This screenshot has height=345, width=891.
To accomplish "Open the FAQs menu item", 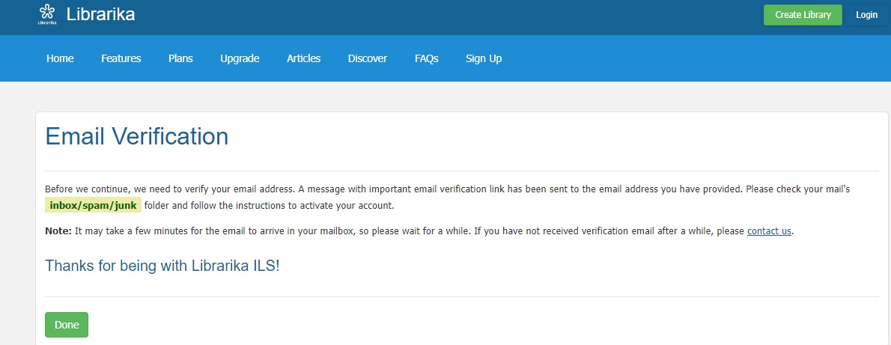I will click(427, 58).
